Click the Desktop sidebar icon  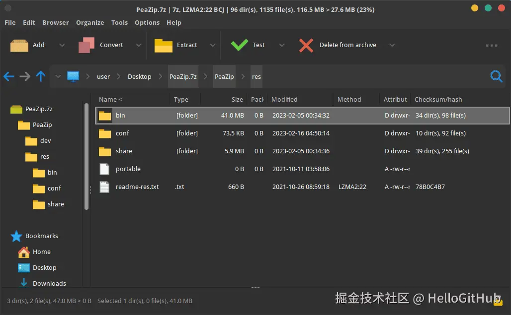coord(24,267)
